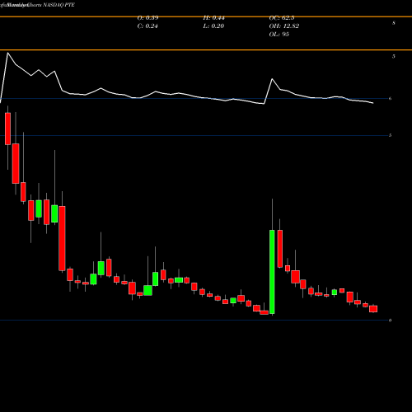The width and height of the screenshot is (412, 412).
Task: Click the axis label 0 at bottom gridline
Action: point(390,321)
